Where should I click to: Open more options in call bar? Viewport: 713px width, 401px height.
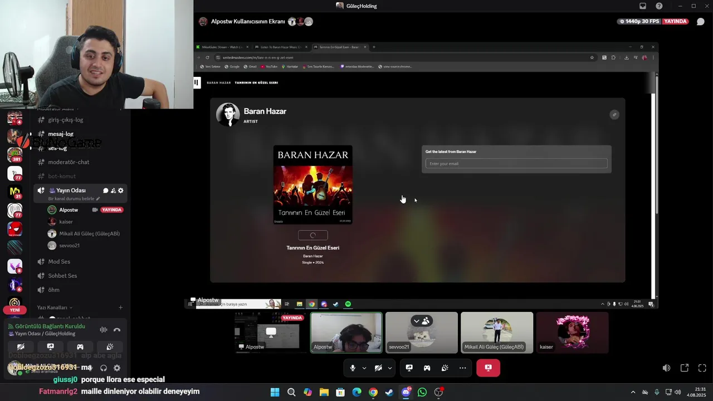pyautogui.click(x=462, y=368)
